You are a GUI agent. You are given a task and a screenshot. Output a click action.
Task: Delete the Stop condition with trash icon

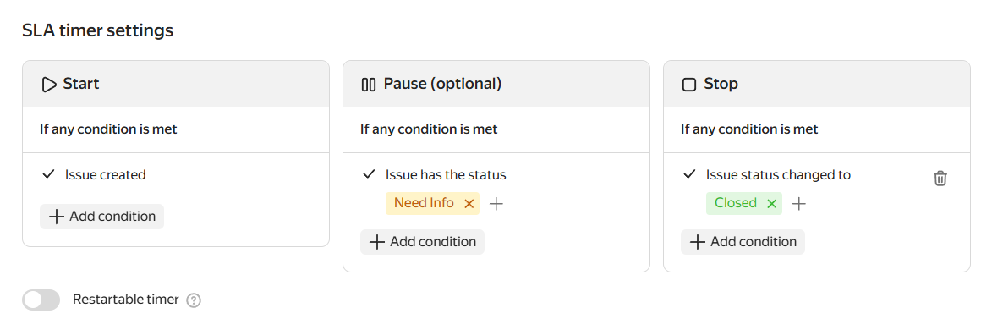click(x=940, y=179)
